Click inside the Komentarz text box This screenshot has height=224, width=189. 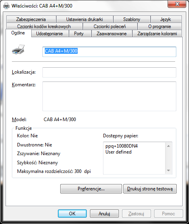point(109,96)
